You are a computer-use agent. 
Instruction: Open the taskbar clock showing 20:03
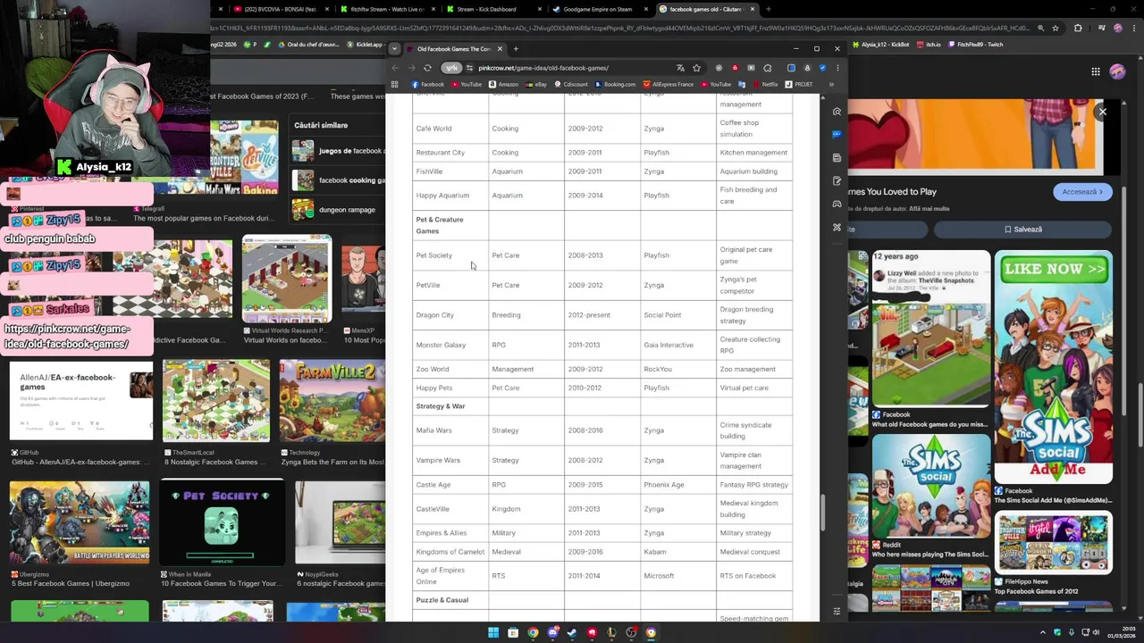click(x=1123, y=633)
